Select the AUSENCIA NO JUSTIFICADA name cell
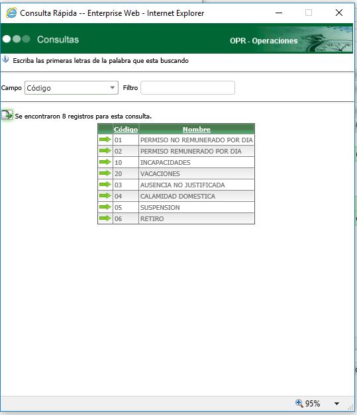This screenshot has height=415, width=357. click(197, 185)
